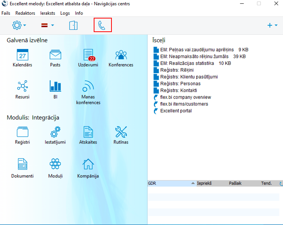Open the Kalendārs calendar icon
The height and width of the screenshot is (225, 283).
coord(22,55)
